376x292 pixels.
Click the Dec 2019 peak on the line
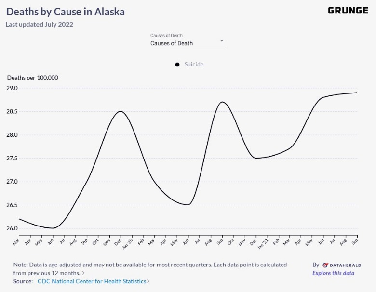coord(120,111)
